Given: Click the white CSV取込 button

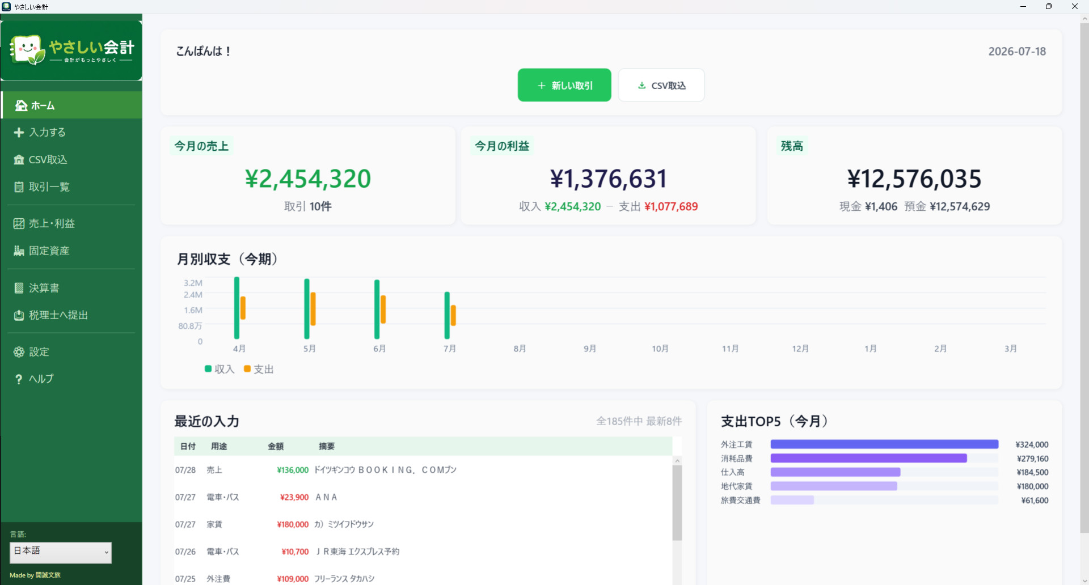Looking at the screenshot, I should tap(661, 85).
